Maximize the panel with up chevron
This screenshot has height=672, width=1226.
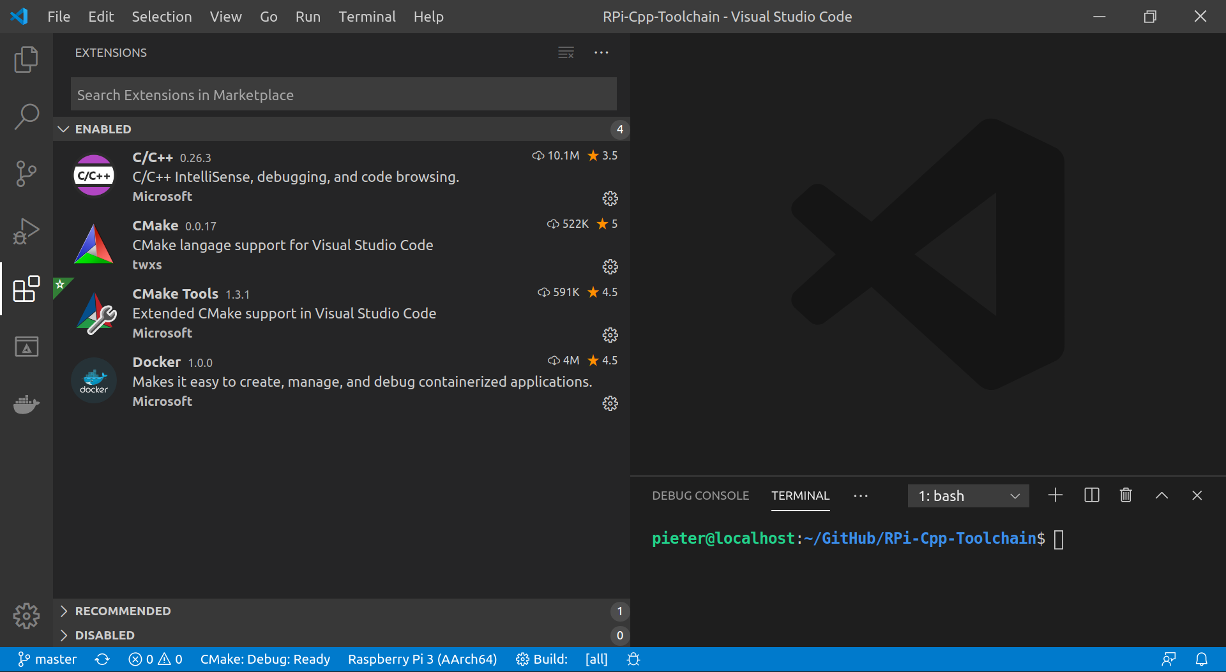tap(1162, 495)
